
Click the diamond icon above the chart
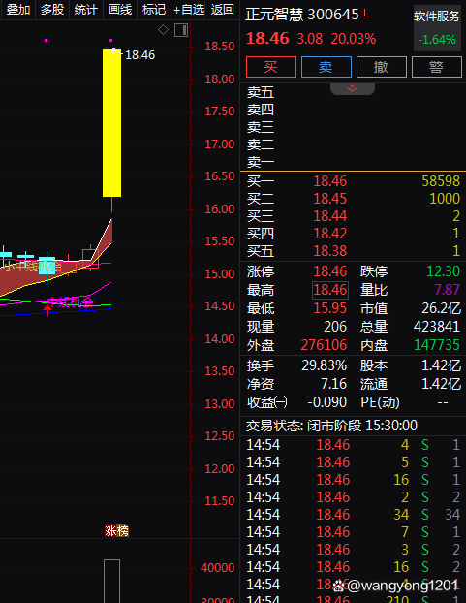(164, 30)
